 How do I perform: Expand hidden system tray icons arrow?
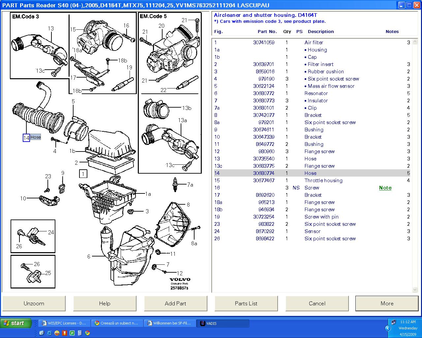pos(388,328)
